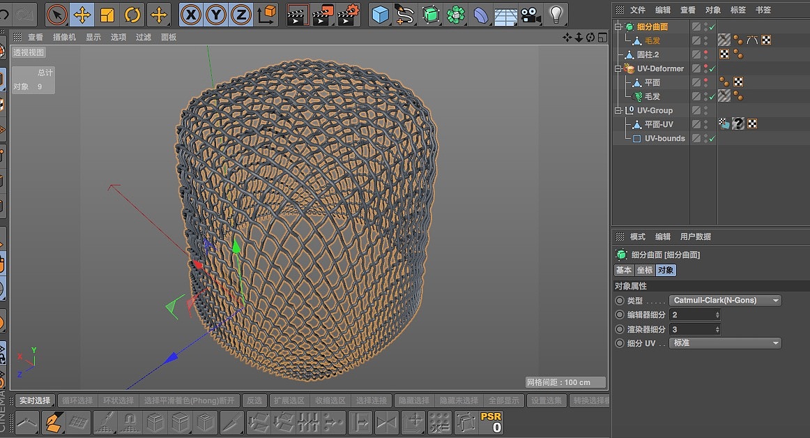Click the 反选 button
The width and height of the screenshot is (810, 438).
click(x=254, y=400)
